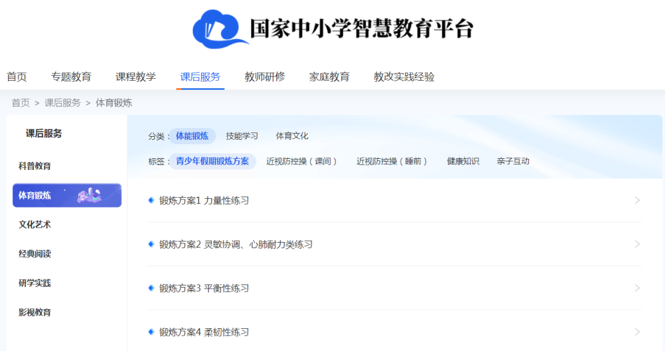Select 经典阅读 in the sidebar
Screen dimensions: 665x351
[x=34, y=254]
